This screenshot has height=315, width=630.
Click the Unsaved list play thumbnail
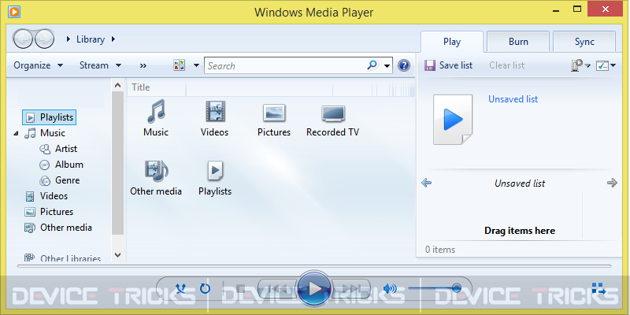pyautogui.click(x=453, y=120)
